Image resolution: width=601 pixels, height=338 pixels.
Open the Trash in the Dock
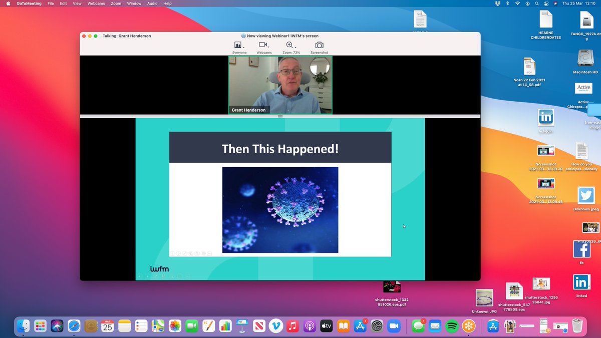(x=577, y=326)
